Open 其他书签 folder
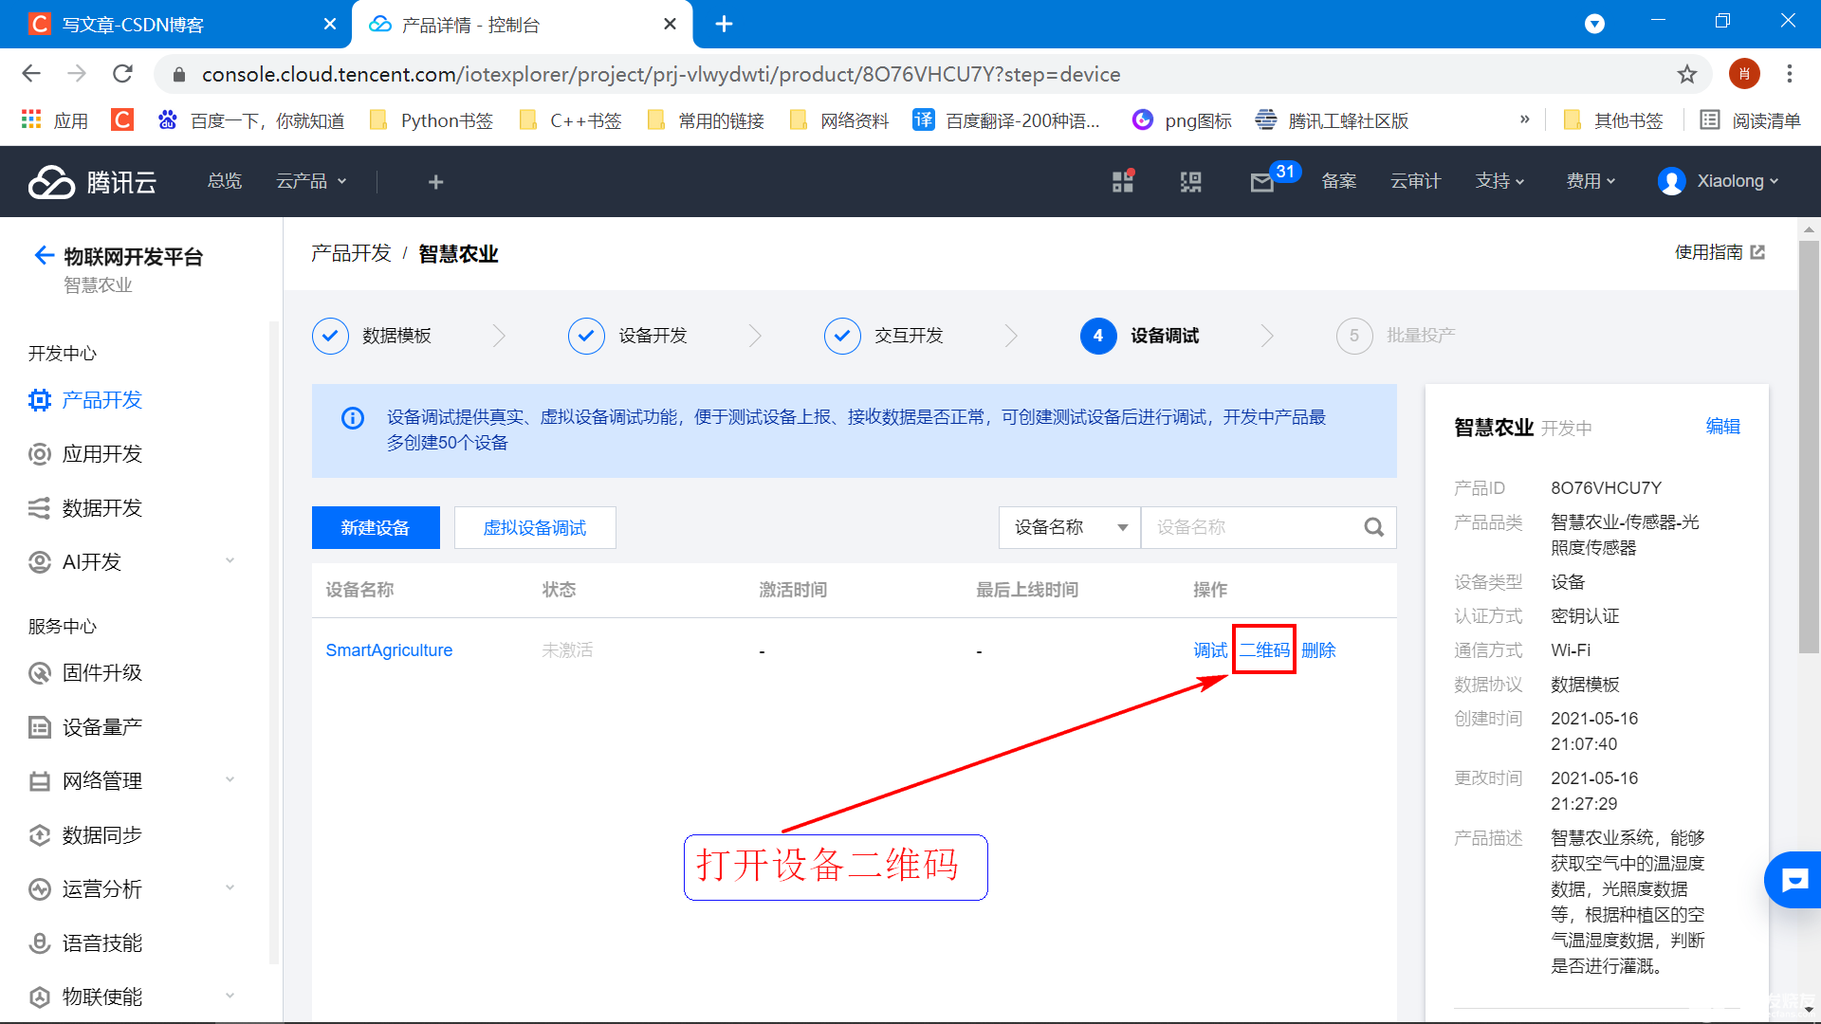Image resolution: width=1821 pixels, height=1024 pixels. (1613, 120)
